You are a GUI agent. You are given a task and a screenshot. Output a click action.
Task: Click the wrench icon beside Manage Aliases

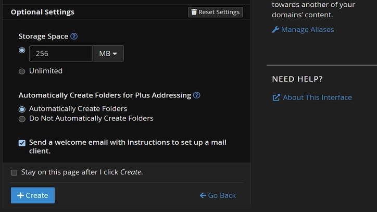tap(275, 30)
